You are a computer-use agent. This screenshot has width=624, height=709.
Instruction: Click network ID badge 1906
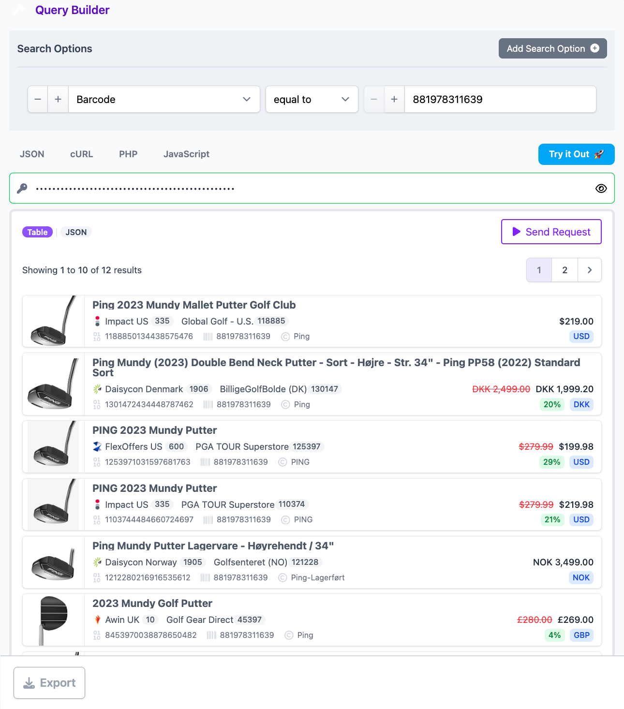199,389
